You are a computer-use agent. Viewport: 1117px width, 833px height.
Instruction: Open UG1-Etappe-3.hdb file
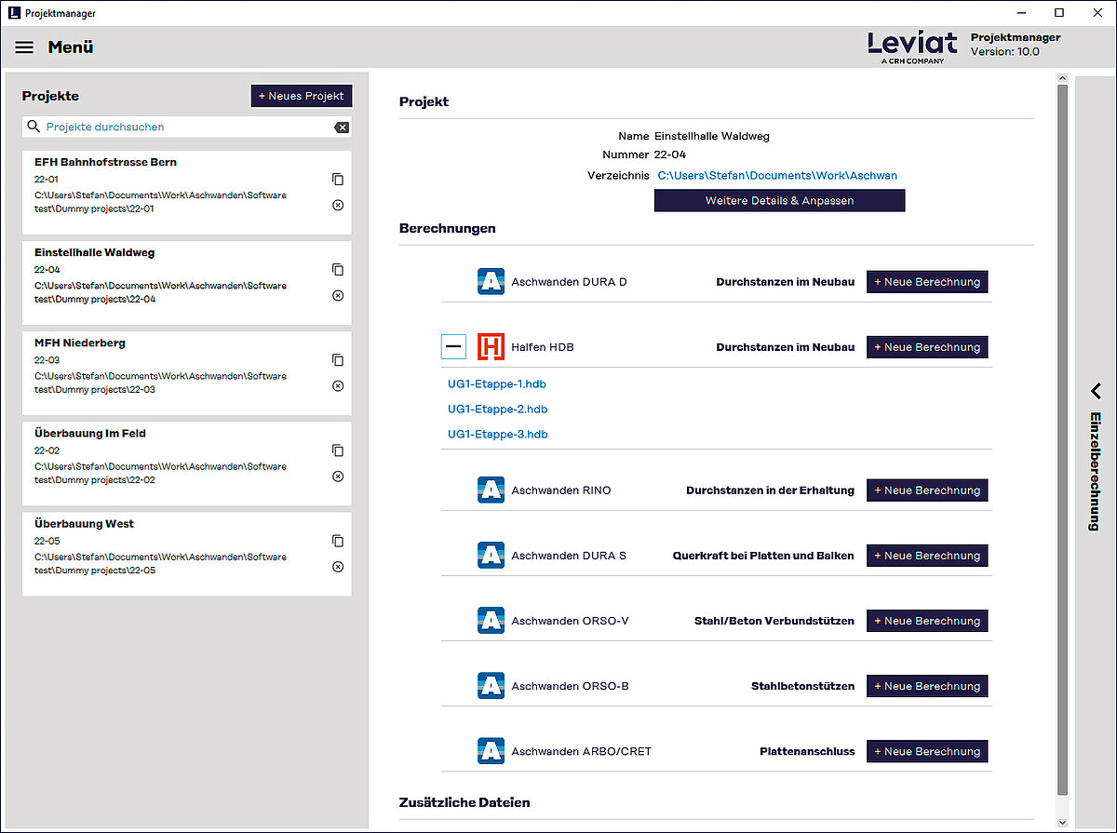(497, 434)
